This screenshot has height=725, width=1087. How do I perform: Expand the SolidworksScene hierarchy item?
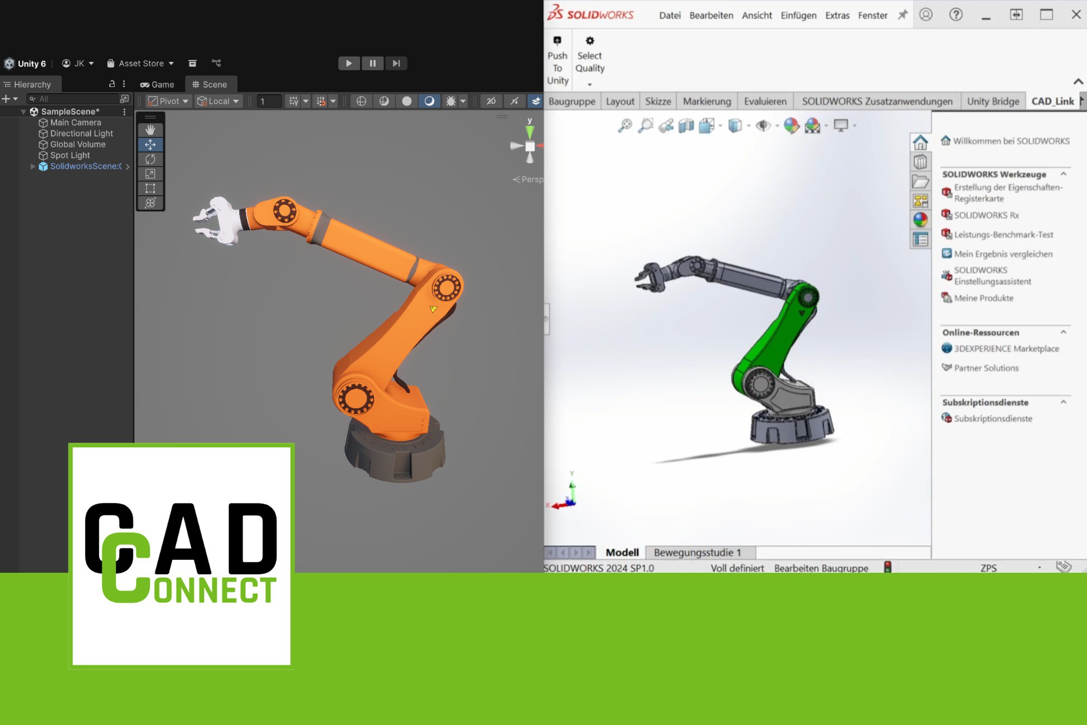[33, 166]
